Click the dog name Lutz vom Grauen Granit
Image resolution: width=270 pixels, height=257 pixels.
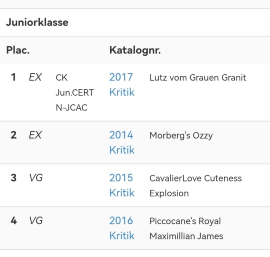tap(198, 77)
